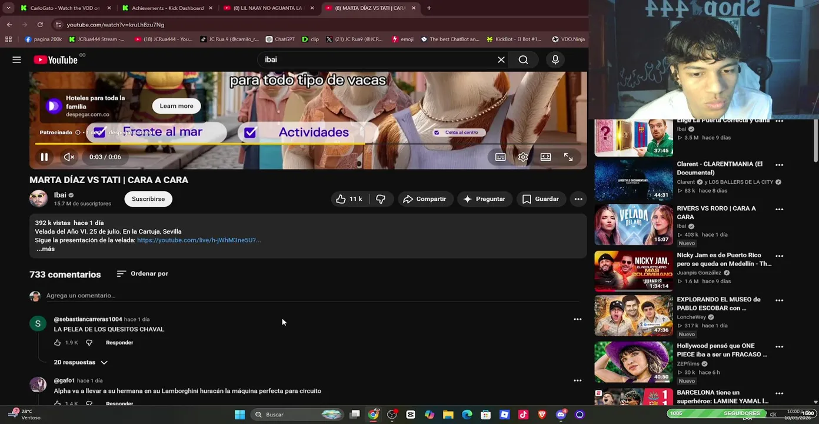This screenshot has width=819, height=424.
Task: Go to the YouTube home logo
Action: tap(56, 59)
